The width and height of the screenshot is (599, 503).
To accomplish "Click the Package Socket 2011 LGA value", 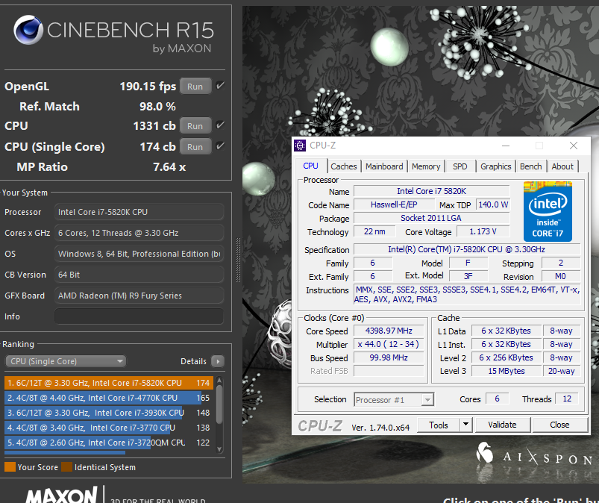I will [431, 218].
